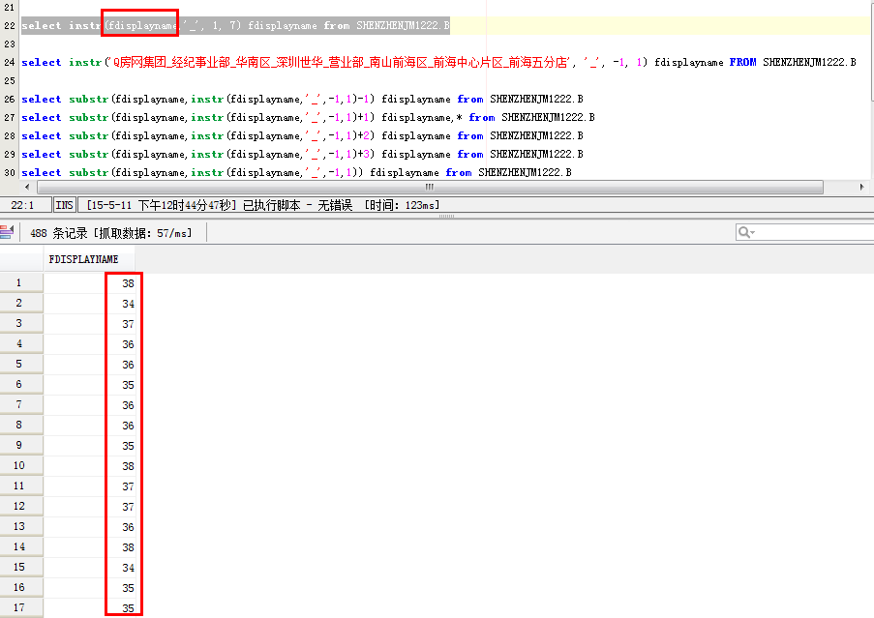Screen dimensions: 874x618
Task: Click the substr statement ending with +2 on line 28
Action: [x=302, y=135]
